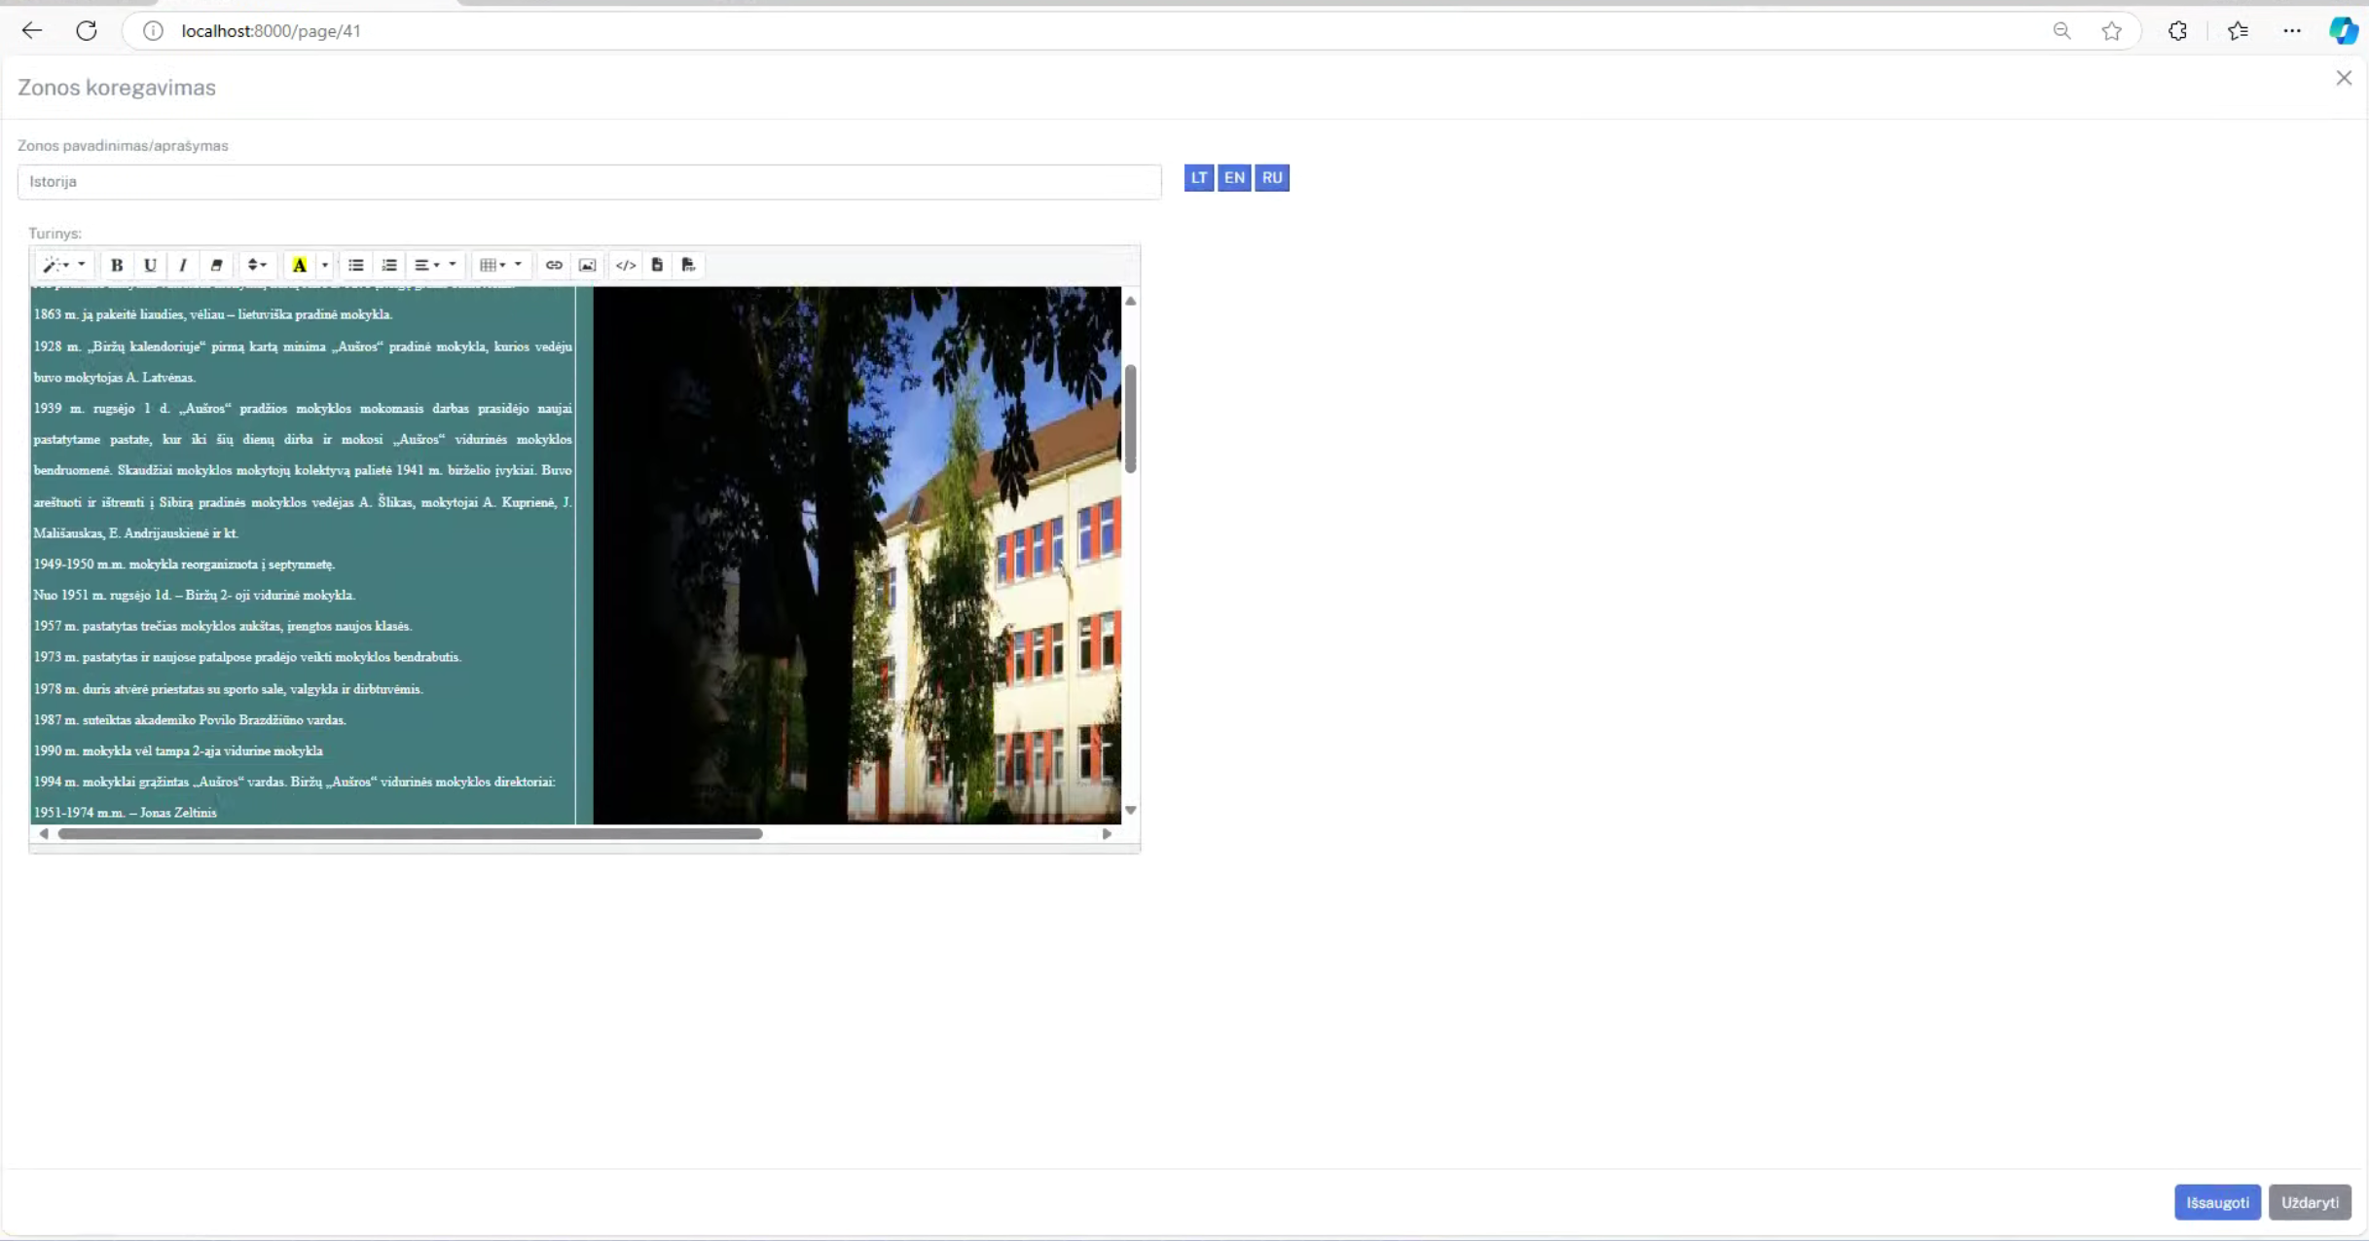This screenshot has height=1241, width=2369.
Task: Insert a picture with image icon
Action: (x=587, y=265)
